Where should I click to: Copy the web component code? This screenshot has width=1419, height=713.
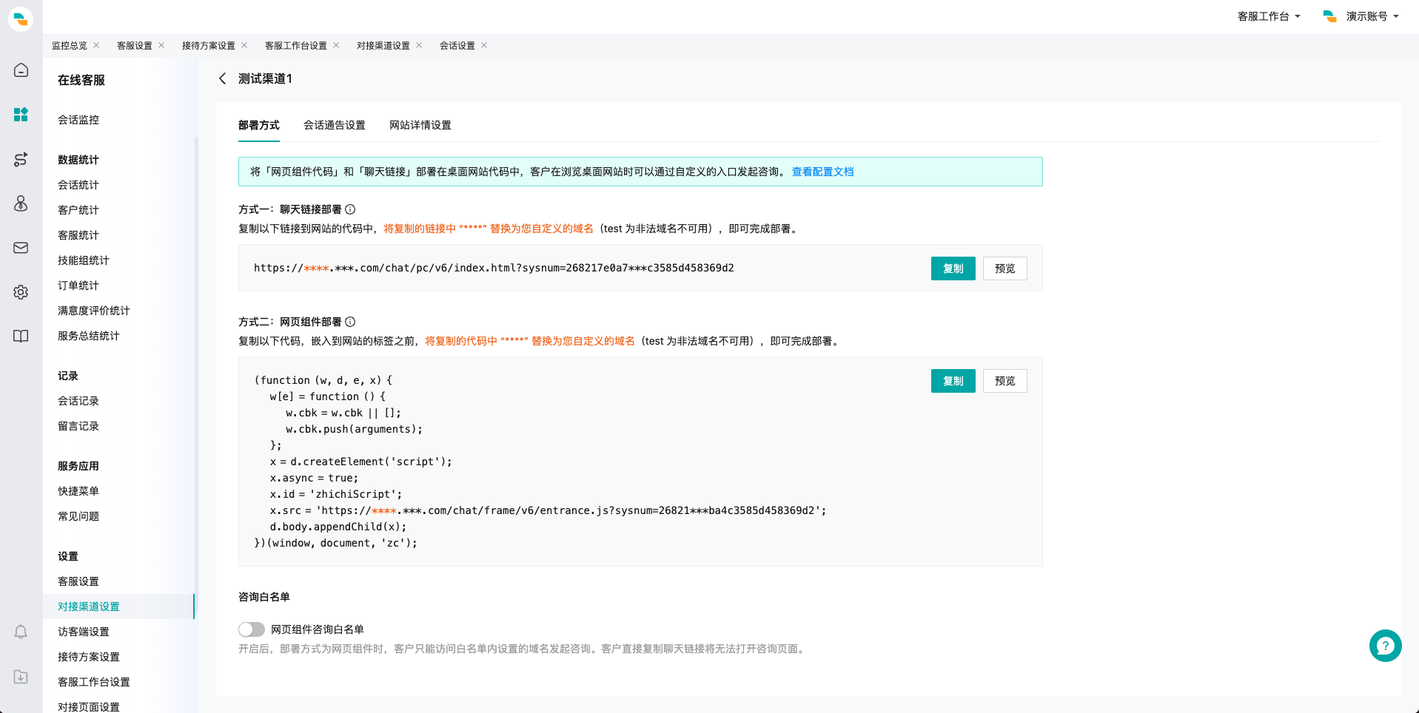953,381
